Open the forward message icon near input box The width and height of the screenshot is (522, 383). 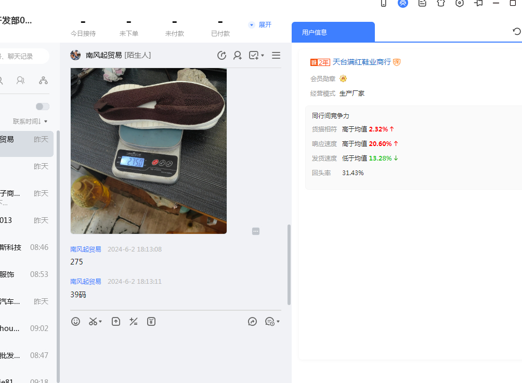252,322
